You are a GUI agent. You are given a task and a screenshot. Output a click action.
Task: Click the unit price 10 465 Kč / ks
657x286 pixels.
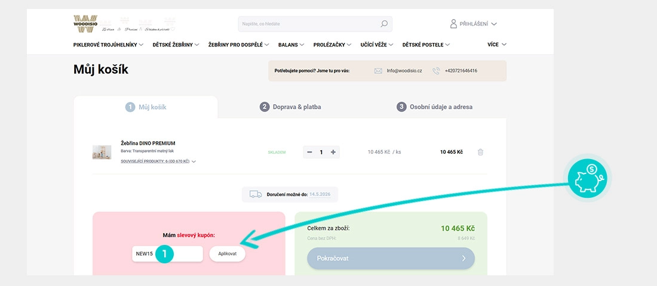[x=384, y=152]
